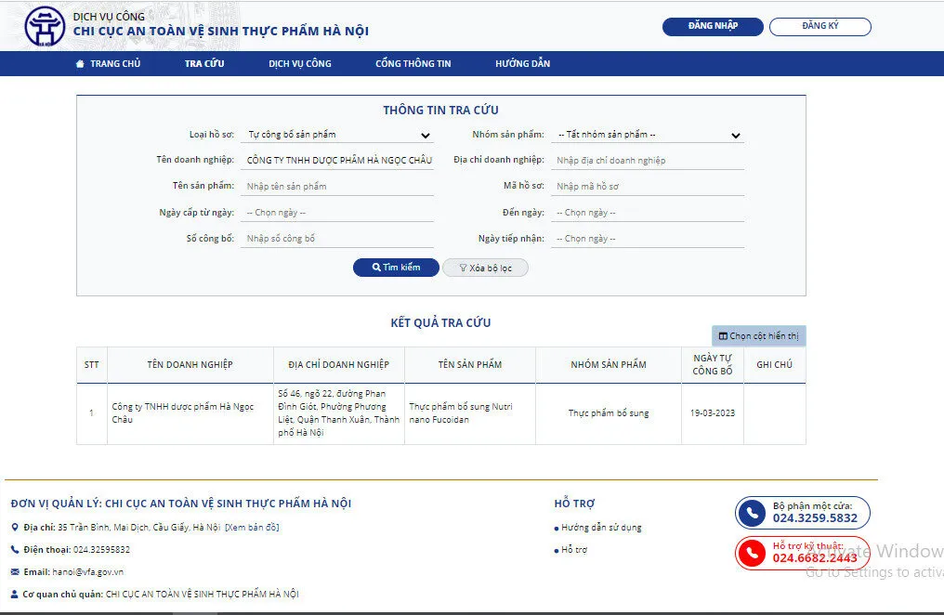The image size is (944, 615).
Task: Open the TRA CỨU menu item
Action: [x=204, y=64]
